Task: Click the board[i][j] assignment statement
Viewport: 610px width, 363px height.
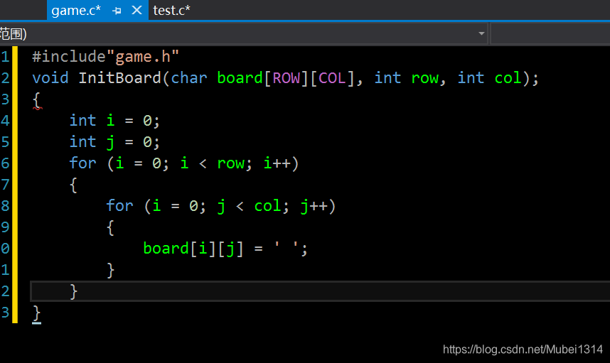Action: point(225,249)
